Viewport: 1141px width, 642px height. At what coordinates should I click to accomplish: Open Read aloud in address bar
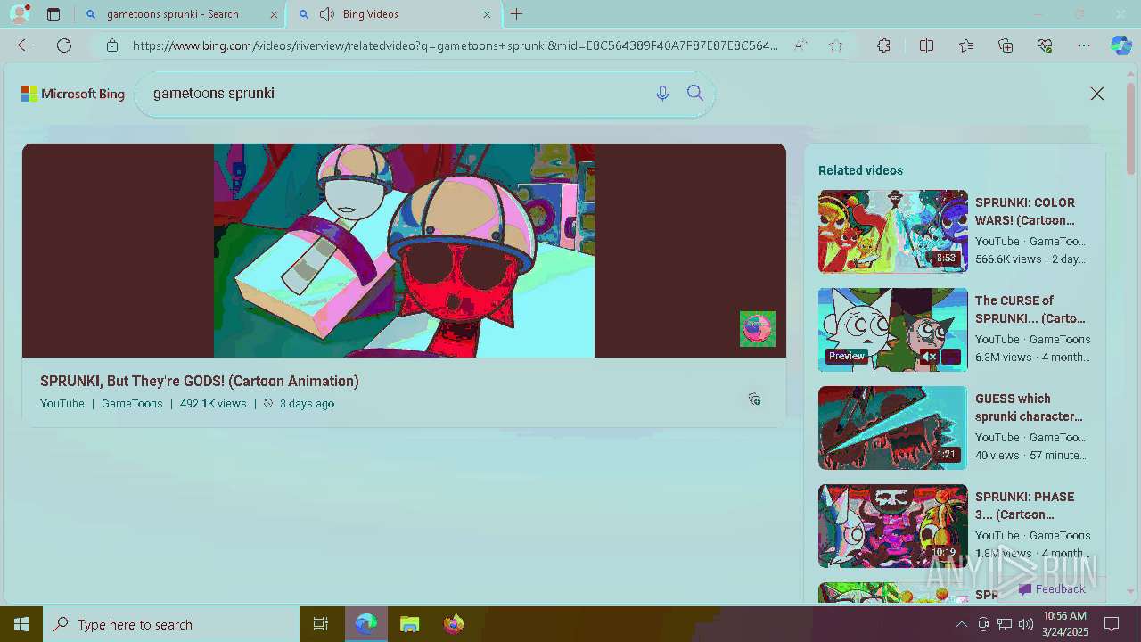[801, 45]
